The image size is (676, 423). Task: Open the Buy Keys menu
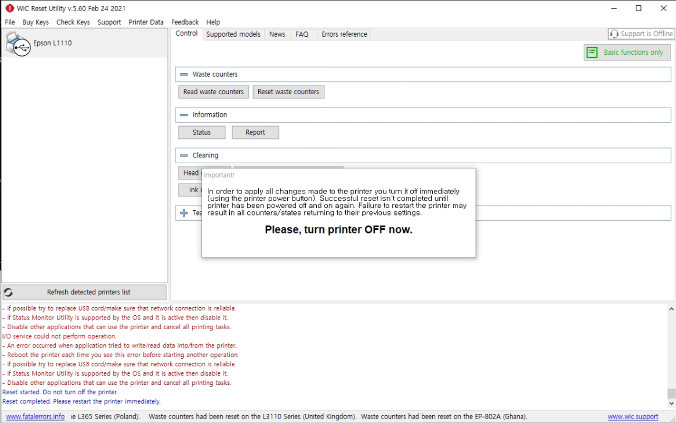click(36, 22)
